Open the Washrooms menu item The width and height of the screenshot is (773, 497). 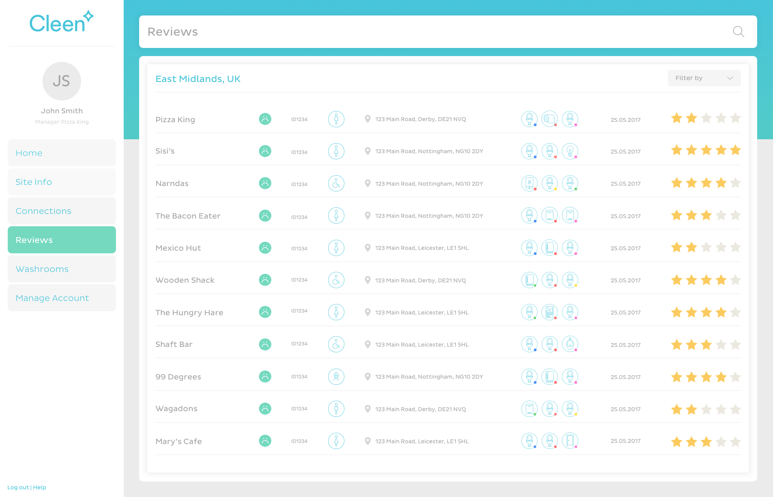62,269
